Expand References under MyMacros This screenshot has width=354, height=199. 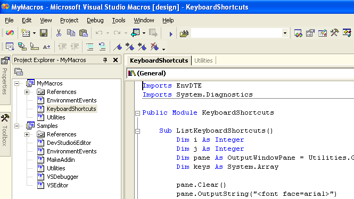click(x=27, y=92)
